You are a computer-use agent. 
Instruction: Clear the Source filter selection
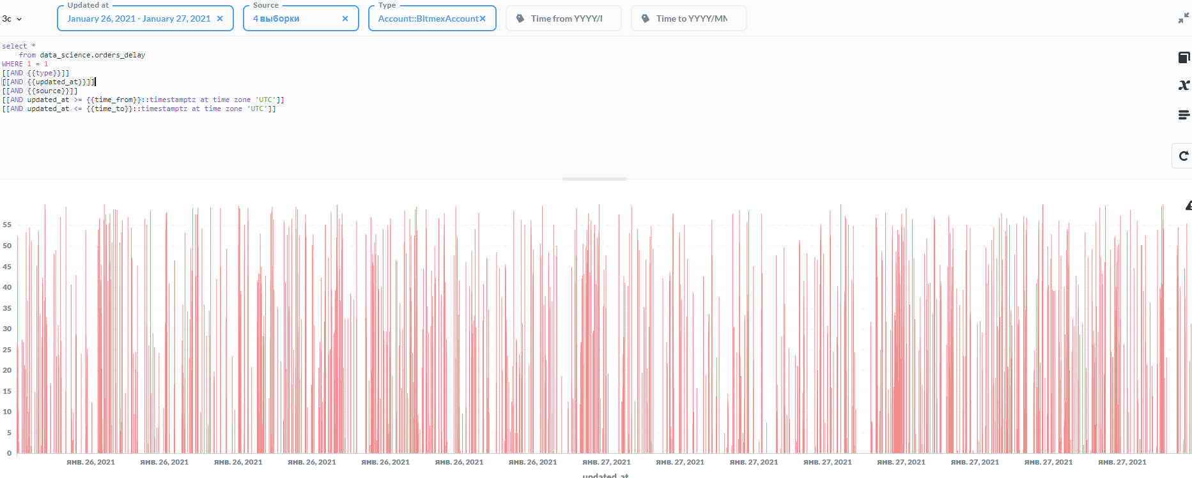coord(345,19)
